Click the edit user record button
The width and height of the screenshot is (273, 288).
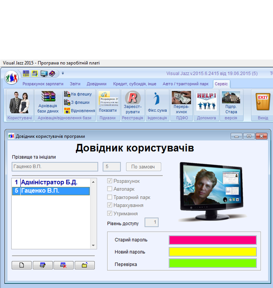click(43, 265)
